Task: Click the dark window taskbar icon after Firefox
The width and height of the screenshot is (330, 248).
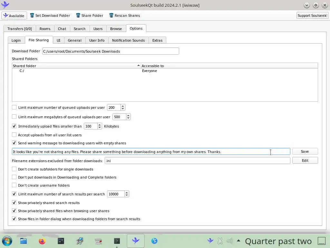Action: click(61, 241)
